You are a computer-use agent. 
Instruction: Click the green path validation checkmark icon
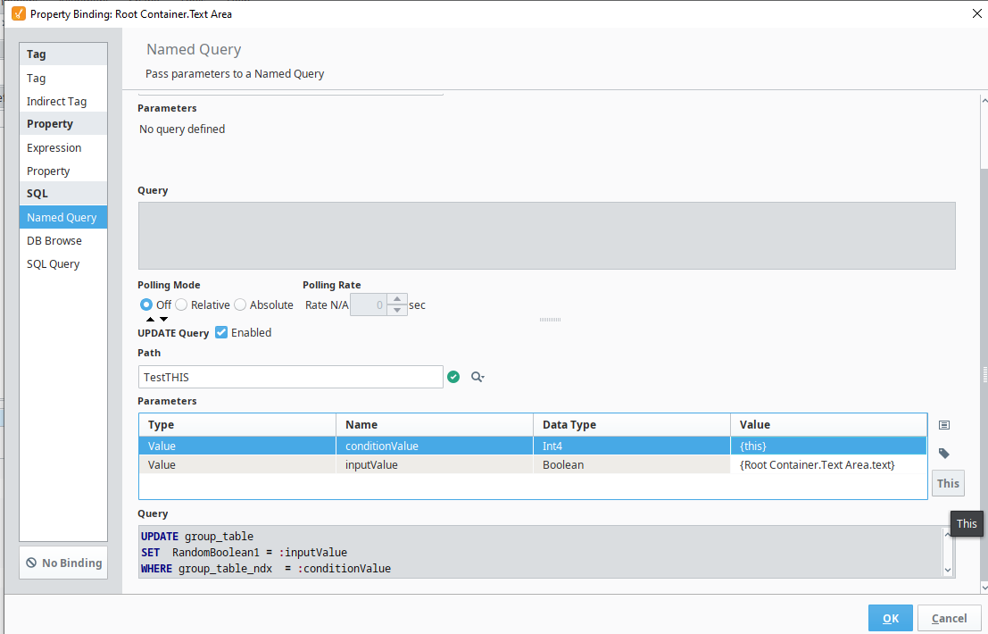[454, 377]
